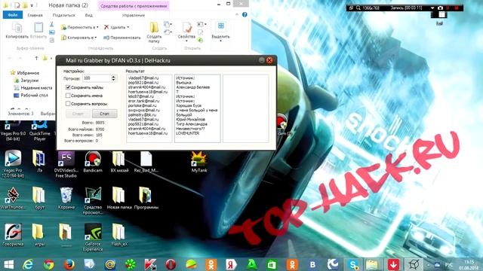The width and height of the screenshot is (483, 271).
Task: Launch the MyTank desktop shortcut
Action: pos(199,162)
